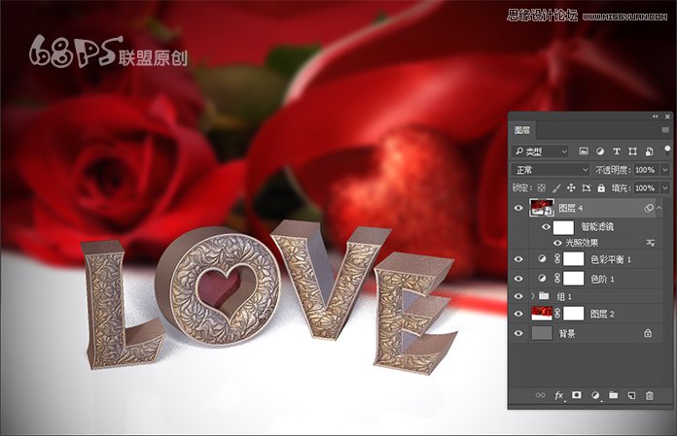Add layer mask icon
Image resolution: width=677 pixels, height=436 pixels.
[577, 394]
